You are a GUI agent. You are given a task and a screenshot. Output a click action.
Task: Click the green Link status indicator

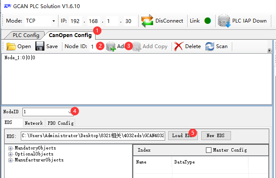pyautogui.click(x=208, y=21)
